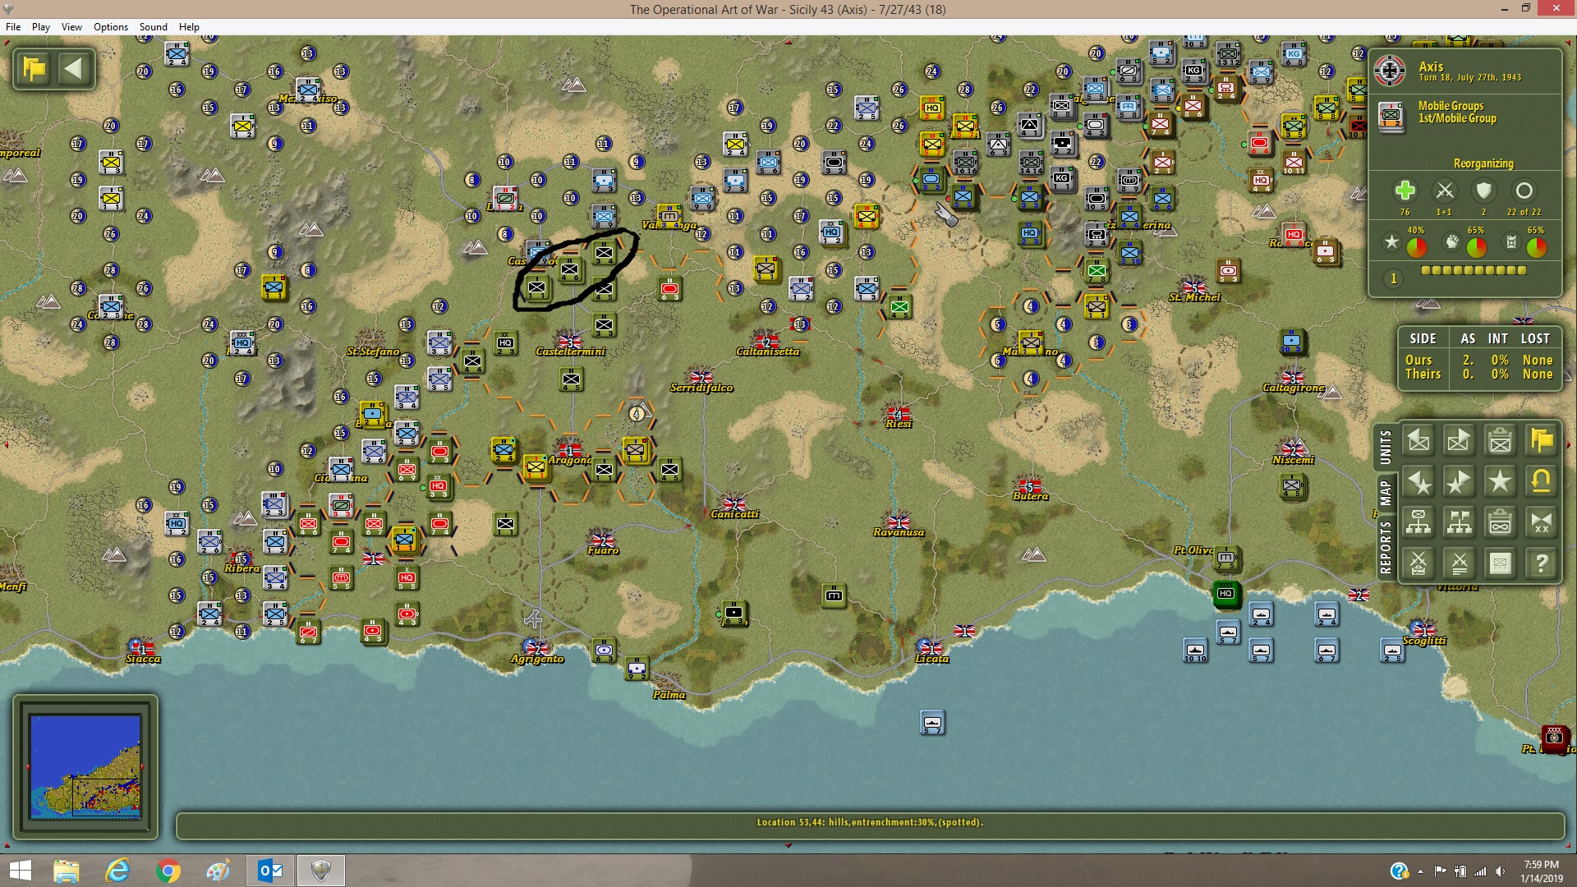Open the Play menu
Image resolution: width=1577 pixels, height=887 pixels.
[x=41, y=27]
